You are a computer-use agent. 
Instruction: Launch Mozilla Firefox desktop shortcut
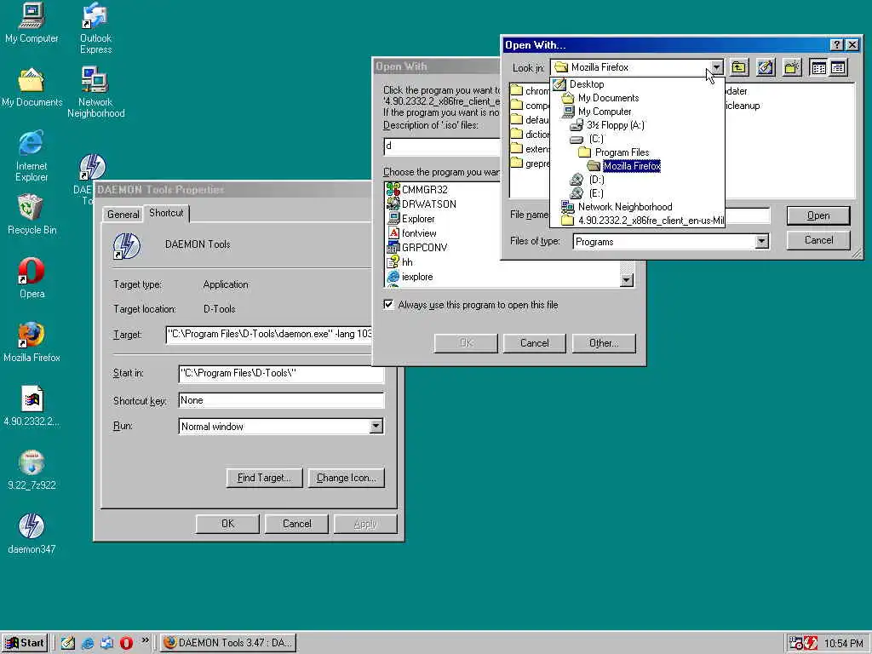[x=32, y=342]
